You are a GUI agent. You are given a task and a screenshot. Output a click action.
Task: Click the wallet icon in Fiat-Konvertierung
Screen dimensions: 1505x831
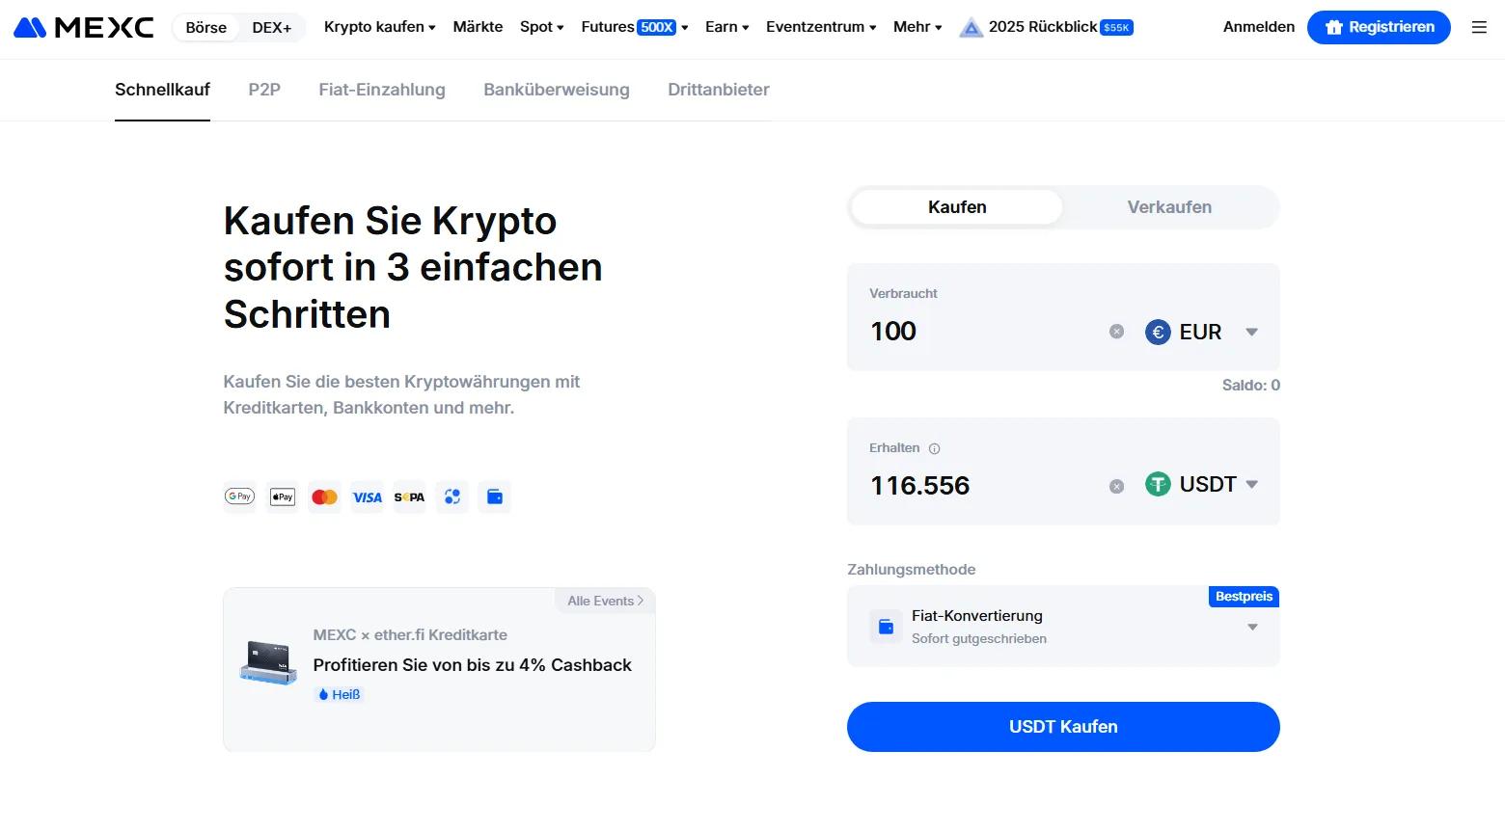pyautogui.click(x=886, y=627)
